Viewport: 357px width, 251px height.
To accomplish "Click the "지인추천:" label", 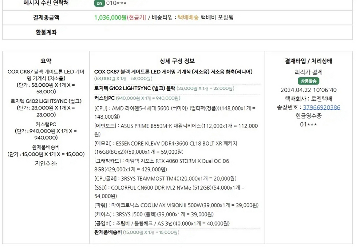I will [x=46, y=163].
